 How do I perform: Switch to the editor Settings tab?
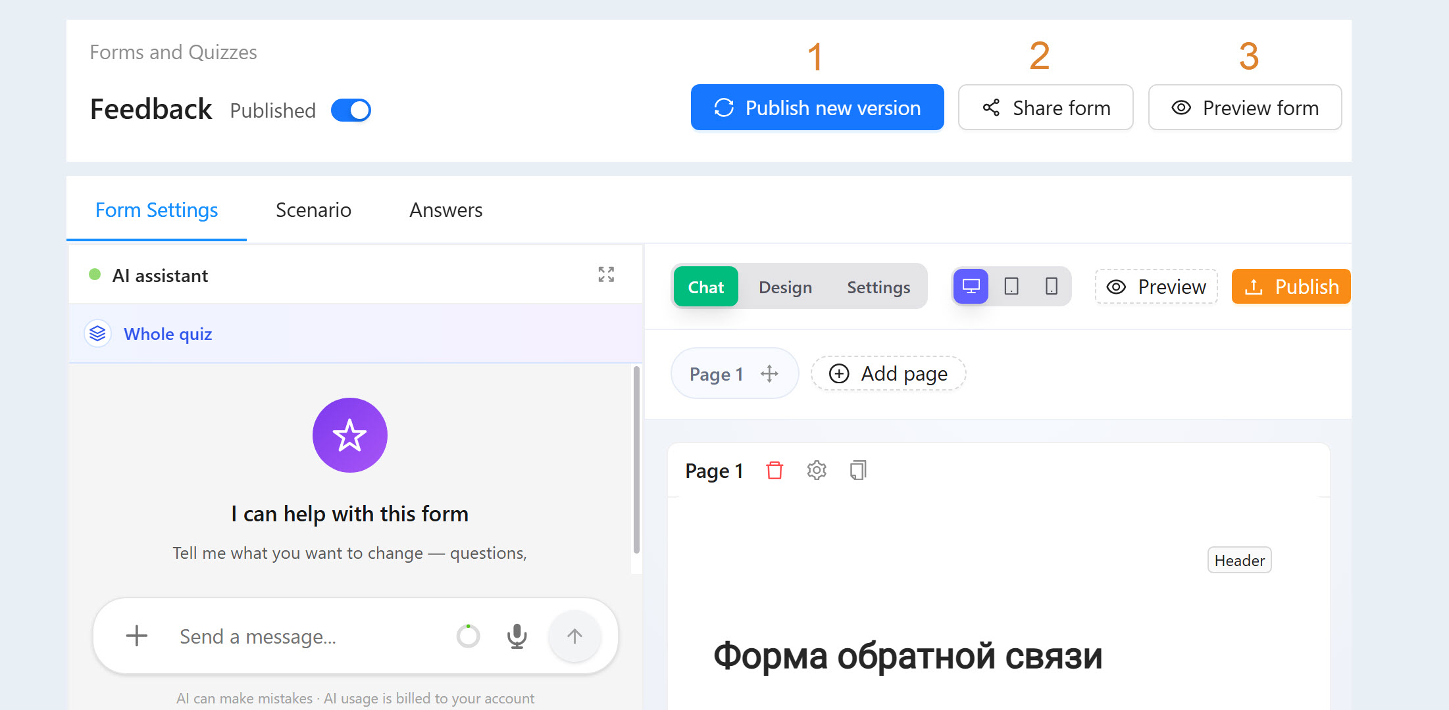(878, 287)
